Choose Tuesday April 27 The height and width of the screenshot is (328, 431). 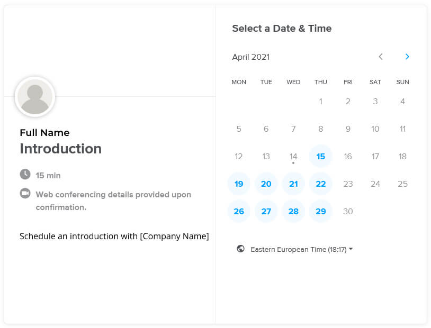266,211
